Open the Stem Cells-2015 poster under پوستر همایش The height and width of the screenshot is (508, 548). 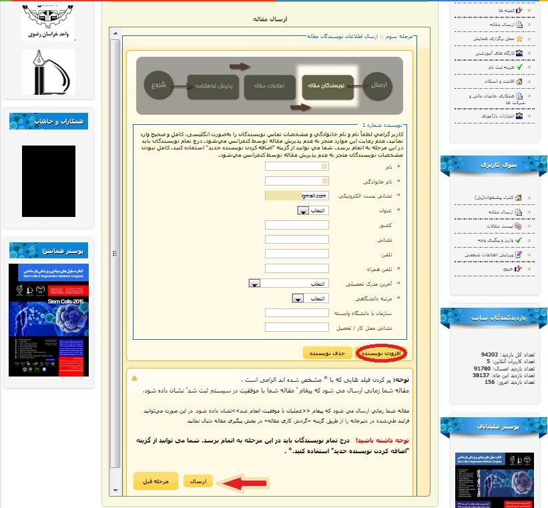click(x=49, y=320)
